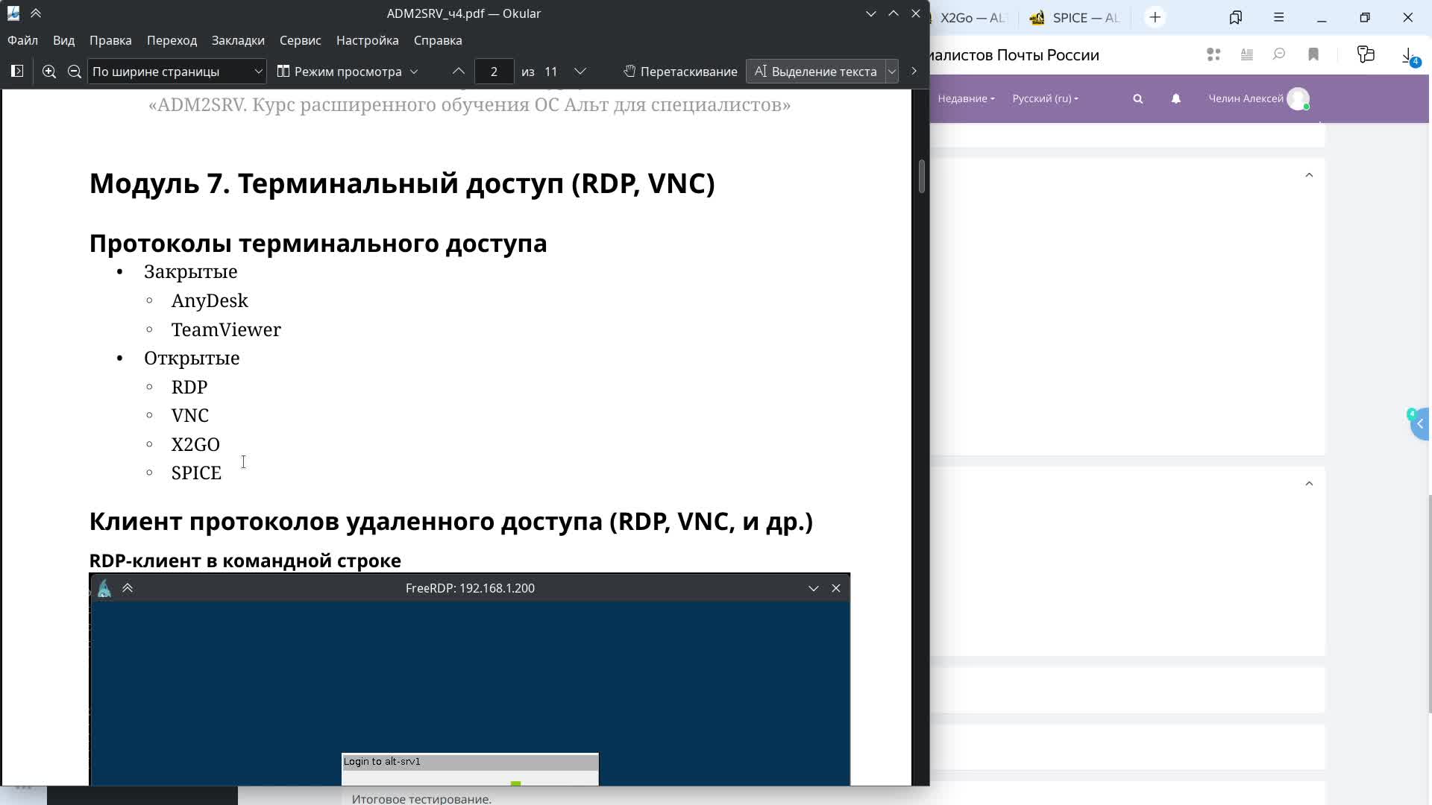
Task: Show more Okular toolbar items chevron
Action: [x=914, y=72]
